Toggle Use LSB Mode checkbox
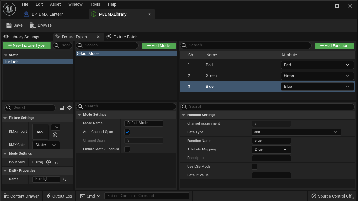Viewport: 358px width, 201px height. 255,167
